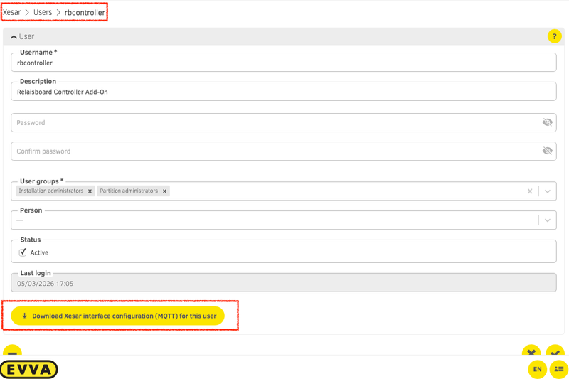Switch language with the EN button
Viewport: 569px width, 379px height.
click(x=538, y=369)
